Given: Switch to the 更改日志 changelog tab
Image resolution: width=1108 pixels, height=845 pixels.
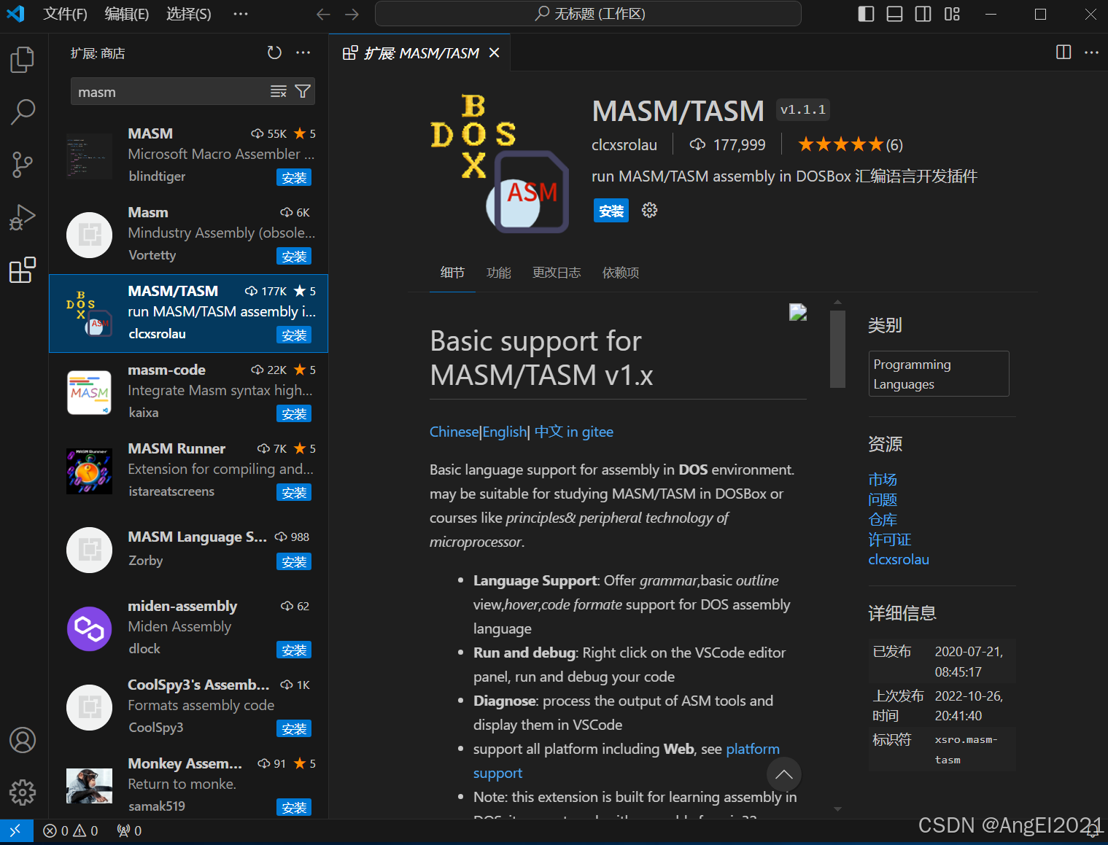Looking at the screenshot, I should (x=557, y=273).
